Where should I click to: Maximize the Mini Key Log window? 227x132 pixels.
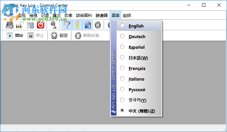tap(204, 5)
